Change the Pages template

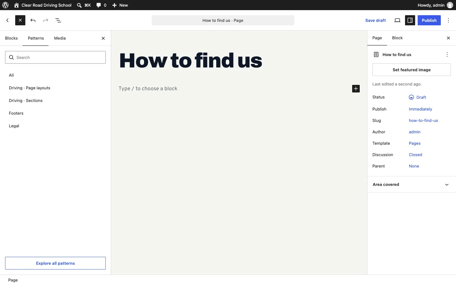[x=415, y=143]
